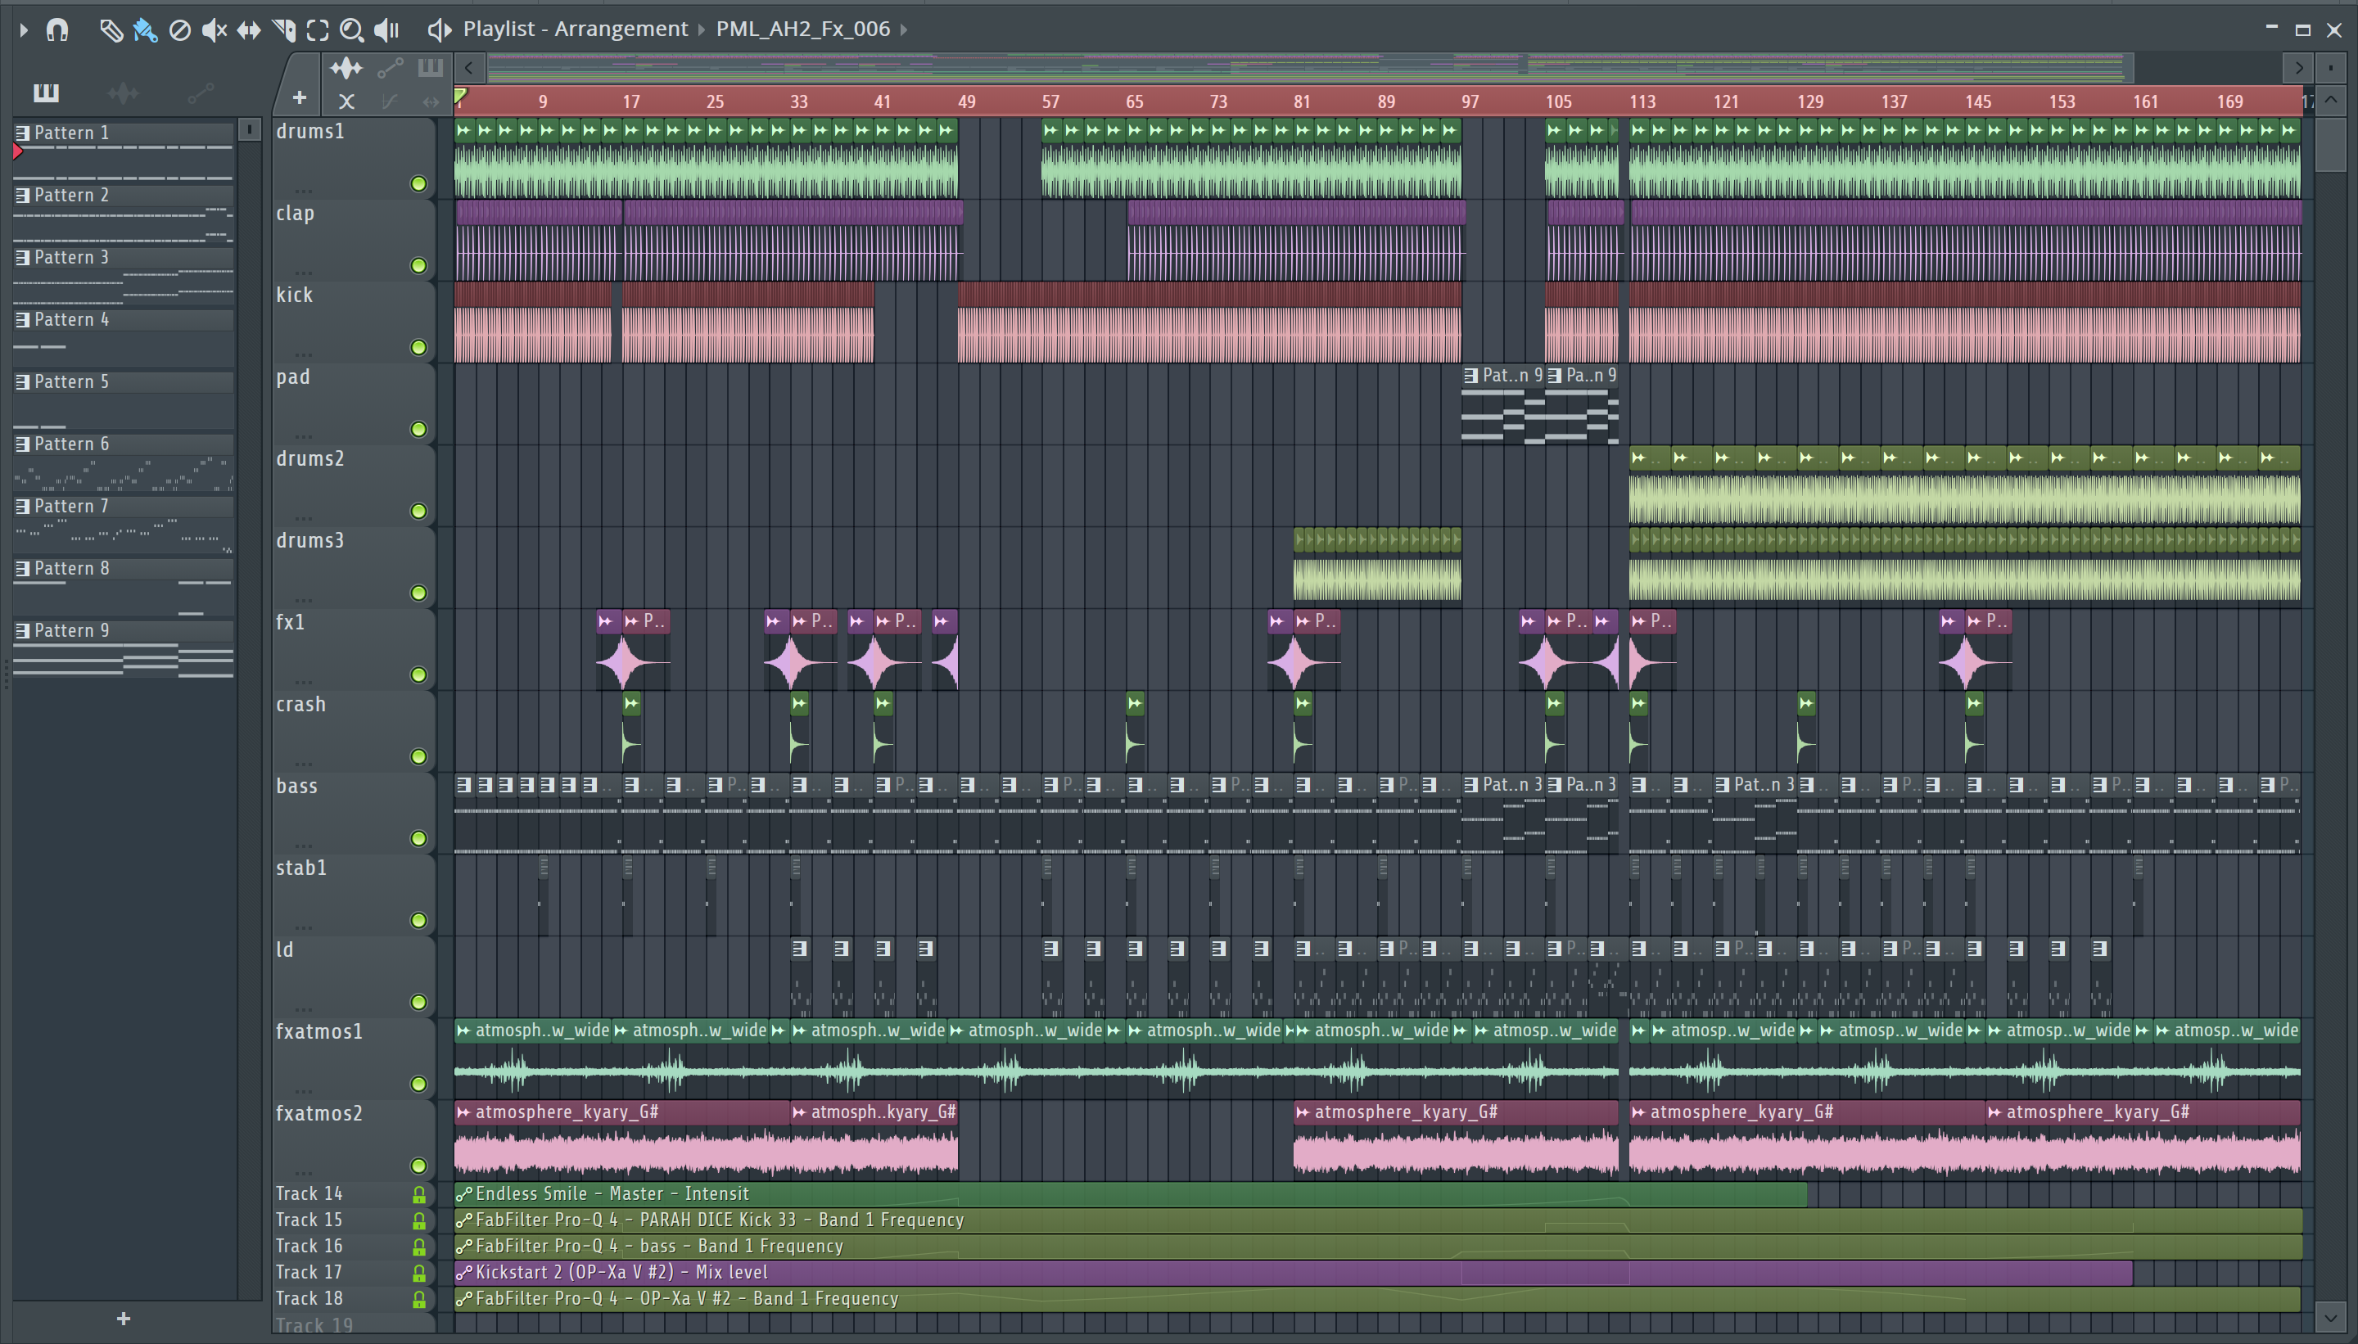The width and height of the screenshot is (2358, 1344).
Task: Select the Delete tool
Action: pos(180,30)
